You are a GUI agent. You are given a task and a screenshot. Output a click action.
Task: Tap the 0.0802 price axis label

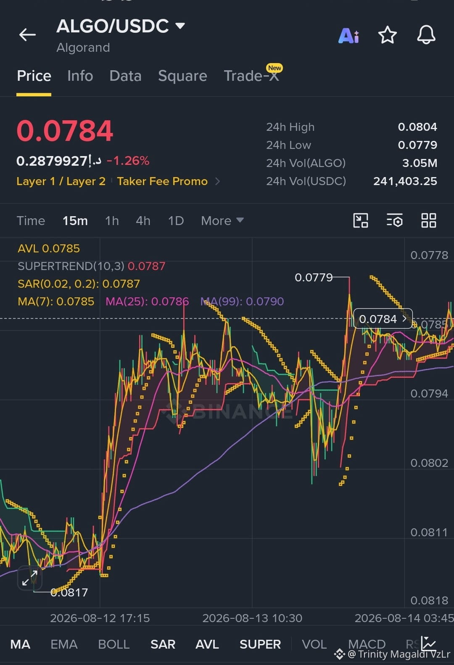[429, 463]
